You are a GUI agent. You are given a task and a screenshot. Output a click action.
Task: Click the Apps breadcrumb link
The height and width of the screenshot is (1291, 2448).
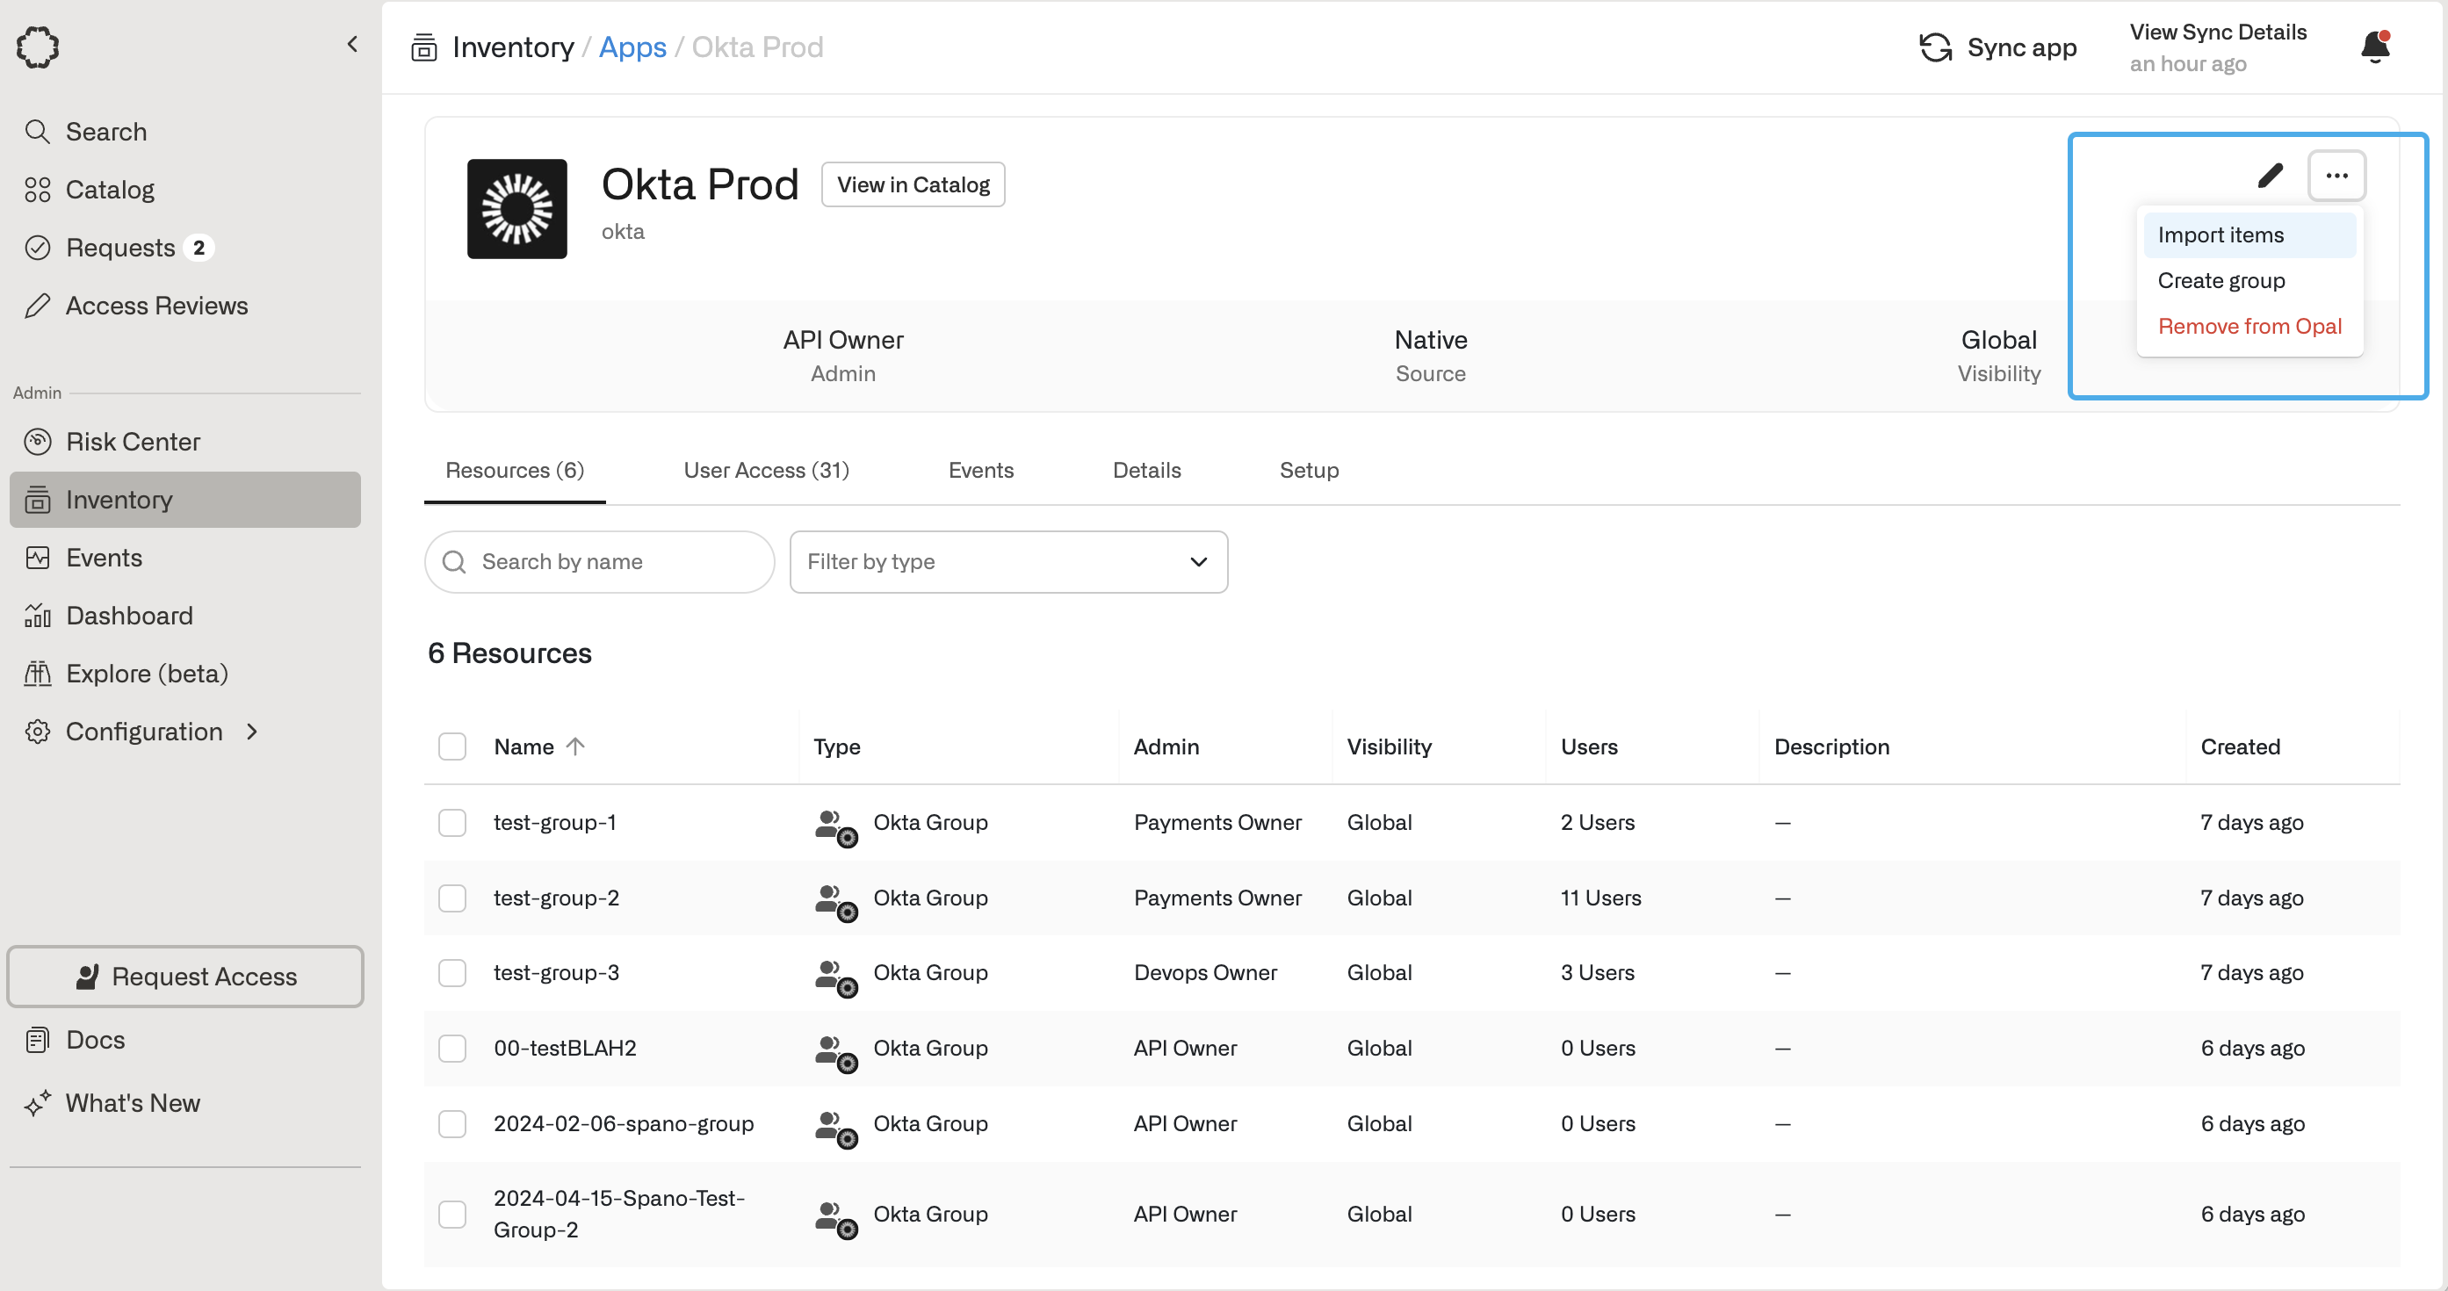coord(632,47)
